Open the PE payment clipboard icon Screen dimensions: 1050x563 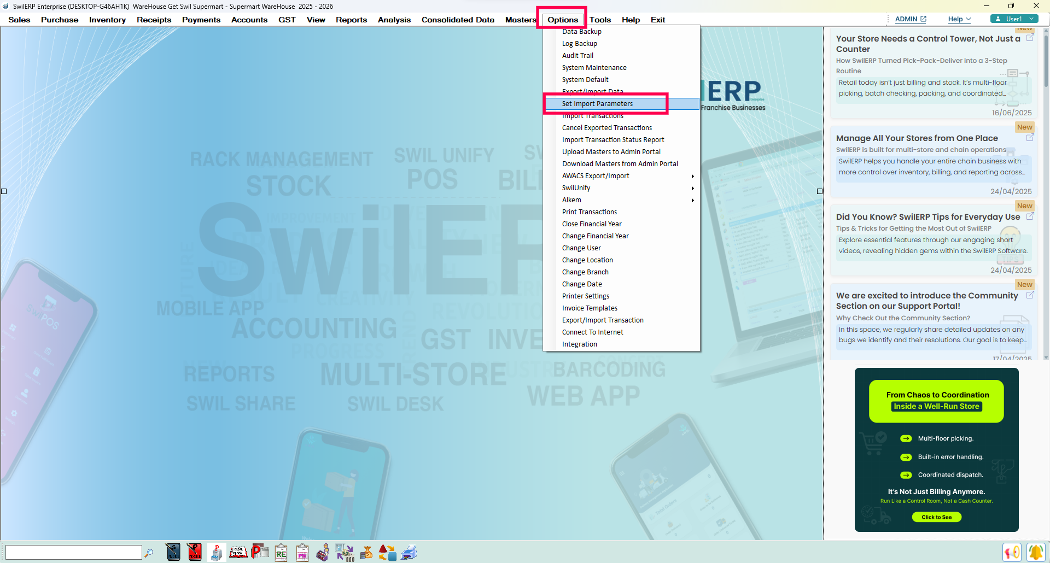302,552
